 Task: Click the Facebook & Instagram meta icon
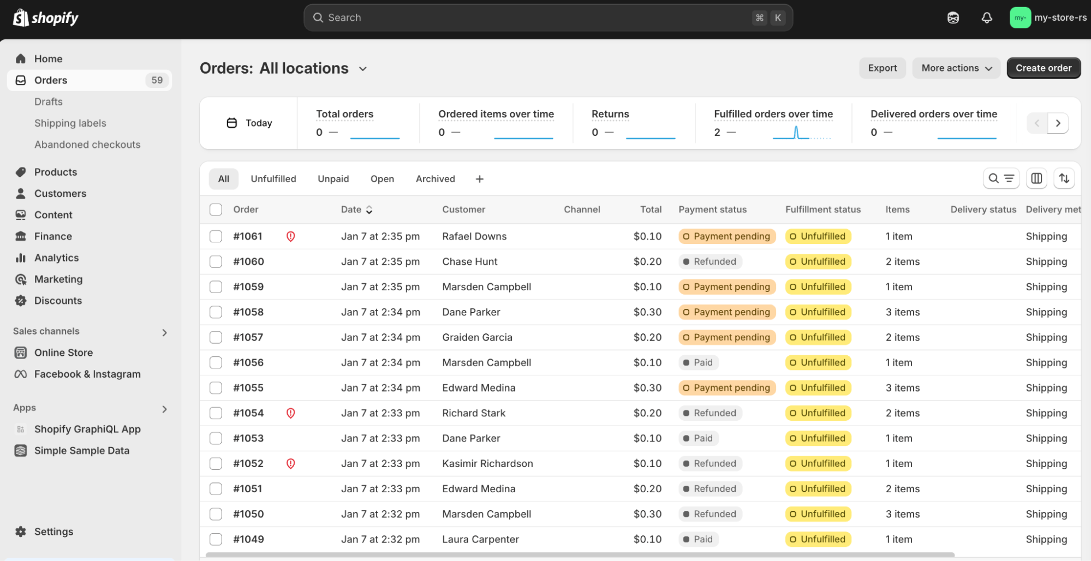point(21,374)
